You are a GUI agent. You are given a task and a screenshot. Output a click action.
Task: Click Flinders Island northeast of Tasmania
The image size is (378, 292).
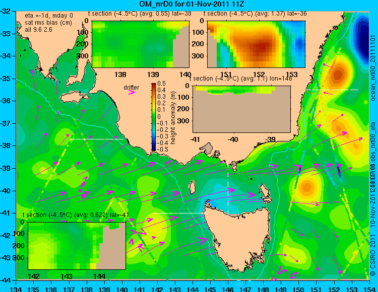(x=266, y=194)
